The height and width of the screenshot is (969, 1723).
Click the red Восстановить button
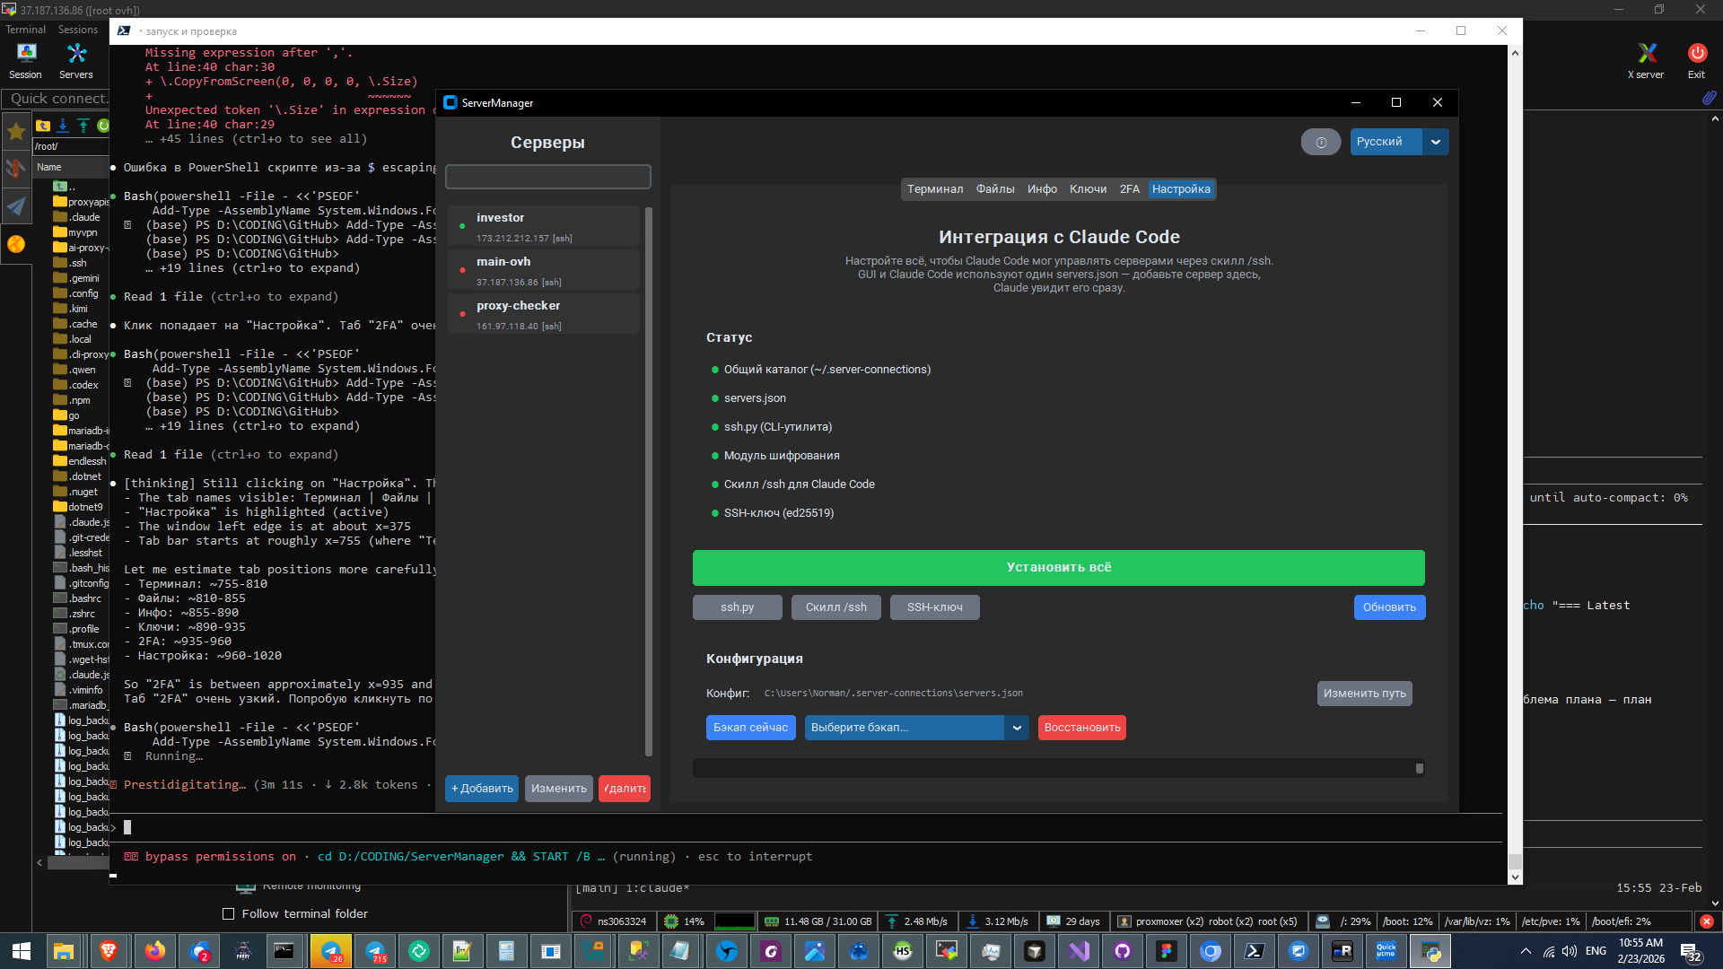point(1081,728)
